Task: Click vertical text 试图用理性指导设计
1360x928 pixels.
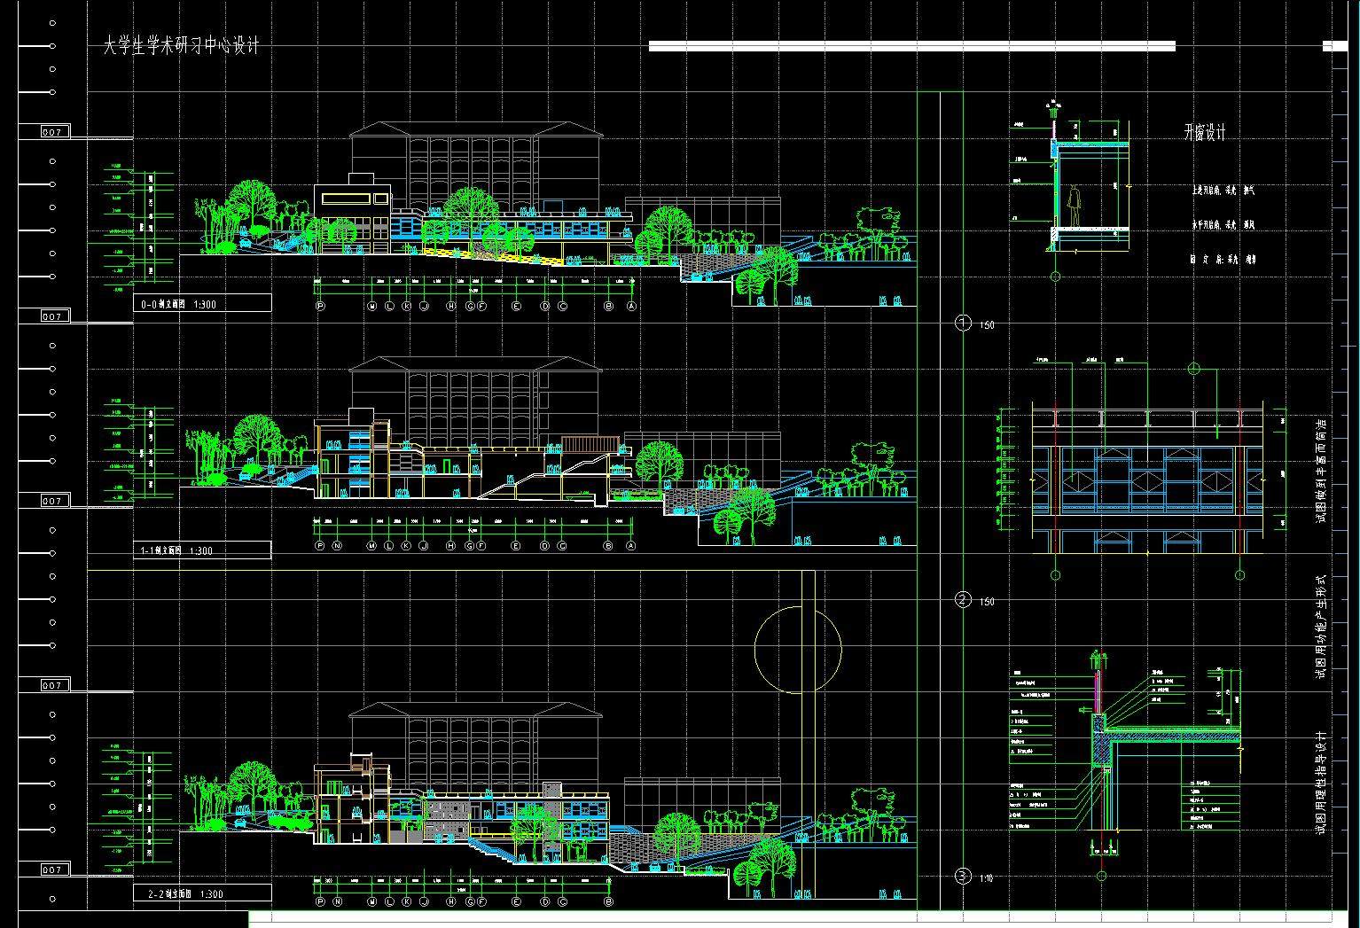Action: (1320, 783)
